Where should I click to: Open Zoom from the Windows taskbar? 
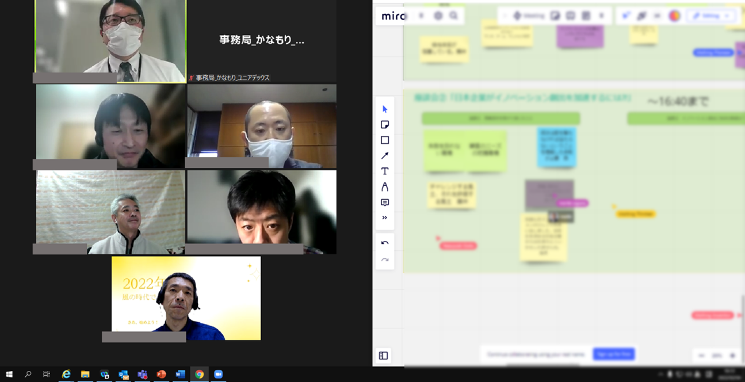point(218,375)
